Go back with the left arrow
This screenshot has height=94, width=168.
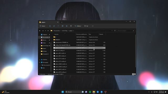pos(40,31)
